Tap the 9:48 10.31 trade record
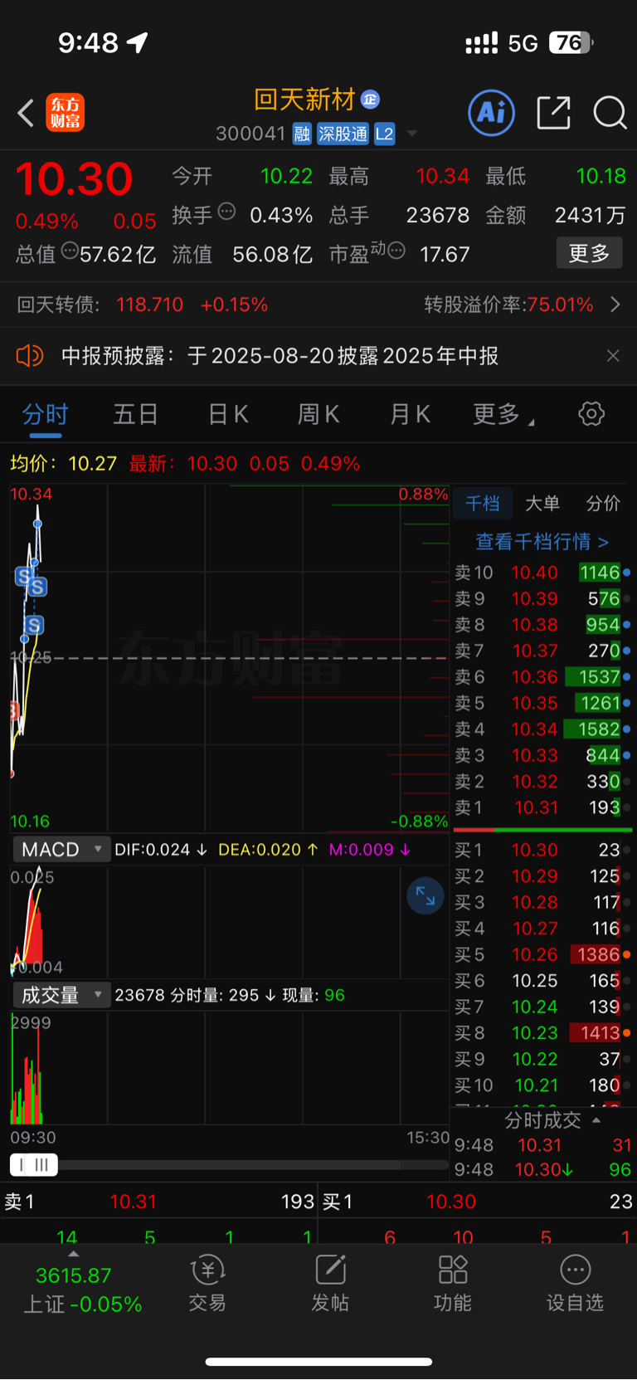 (542, 1145)
